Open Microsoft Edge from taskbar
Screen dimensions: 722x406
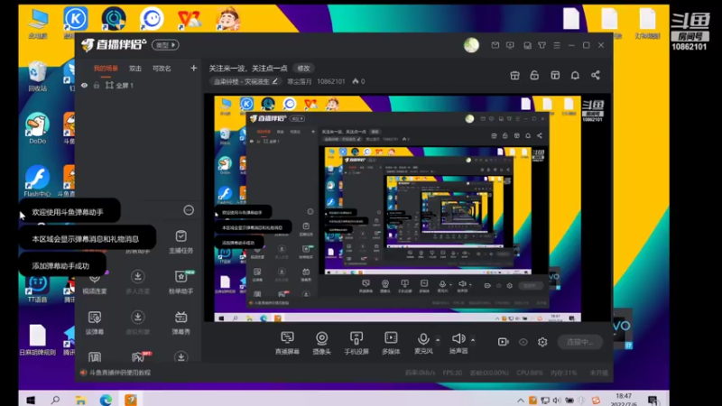pos(106,400)
